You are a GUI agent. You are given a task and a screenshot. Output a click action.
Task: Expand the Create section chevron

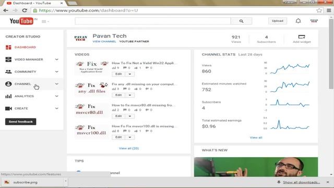coord(57,109)
